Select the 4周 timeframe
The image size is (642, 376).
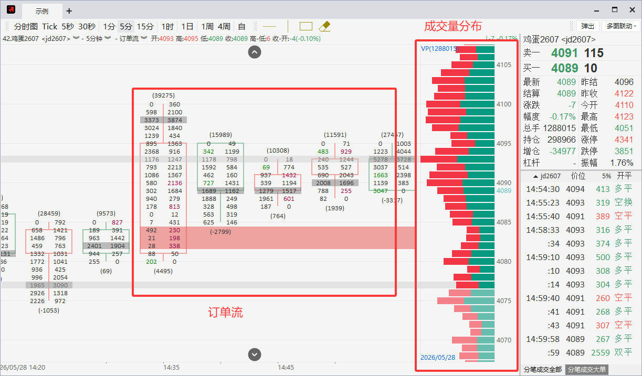click(x=224, y=26)
